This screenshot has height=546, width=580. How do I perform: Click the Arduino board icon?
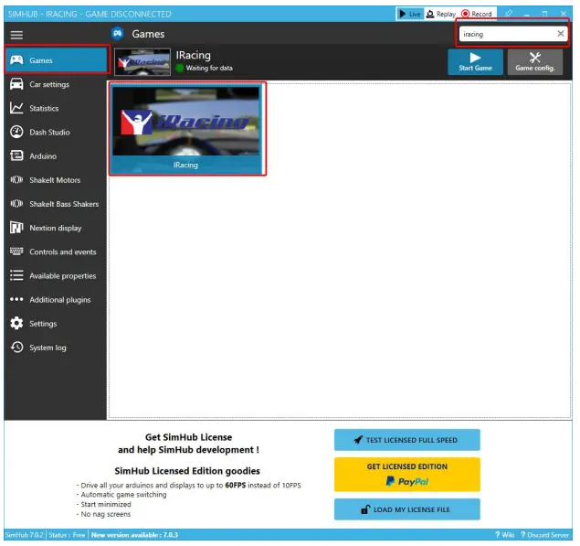(16, 155)
